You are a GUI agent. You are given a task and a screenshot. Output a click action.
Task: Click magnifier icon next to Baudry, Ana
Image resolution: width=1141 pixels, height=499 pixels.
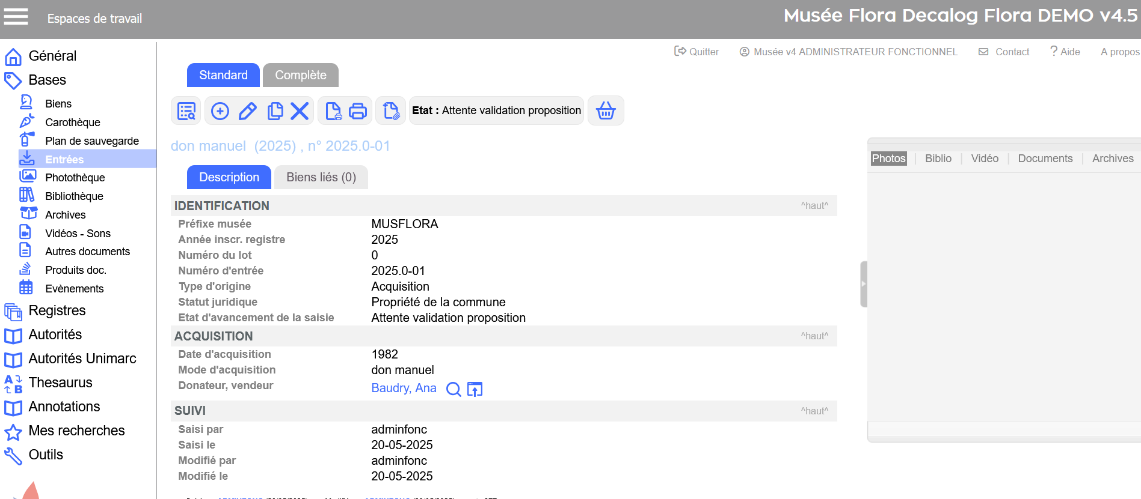[x=454, y=389]
